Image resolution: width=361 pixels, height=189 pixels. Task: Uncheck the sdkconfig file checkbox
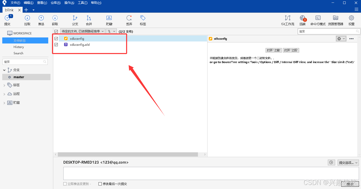56,38
